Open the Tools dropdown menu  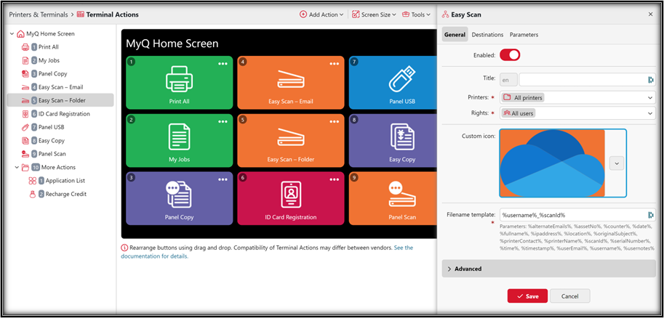[416, 15]
